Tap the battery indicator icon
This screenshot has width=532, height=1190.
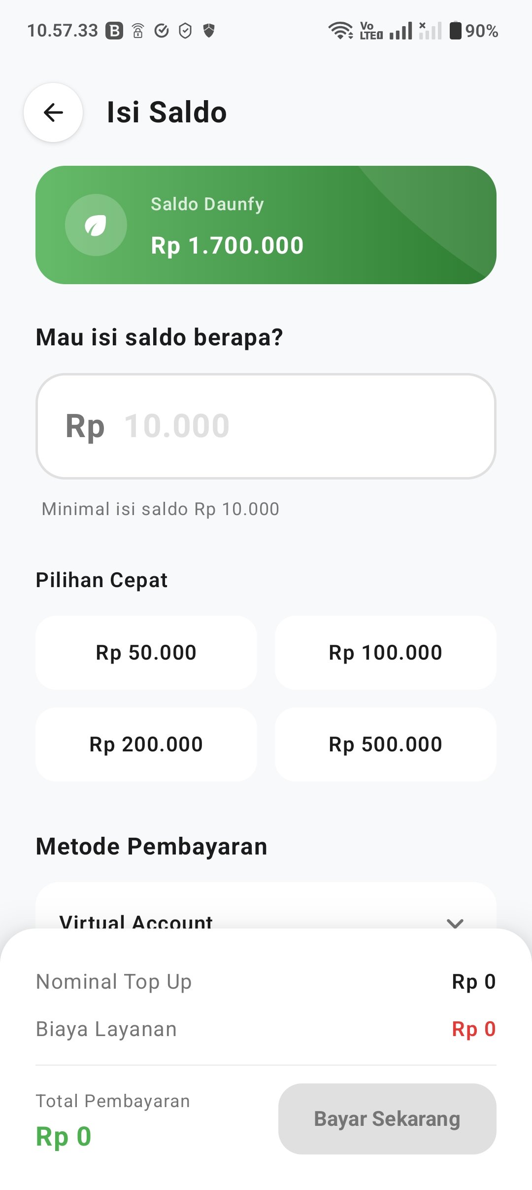point(456,31)
